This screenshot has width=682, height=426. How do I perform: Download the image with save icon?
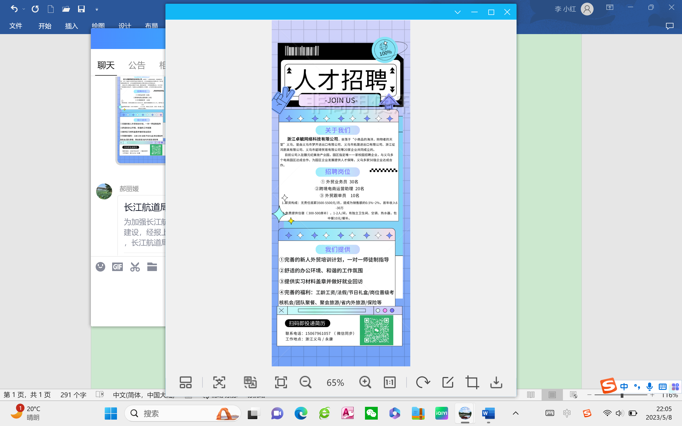point(496,382)
